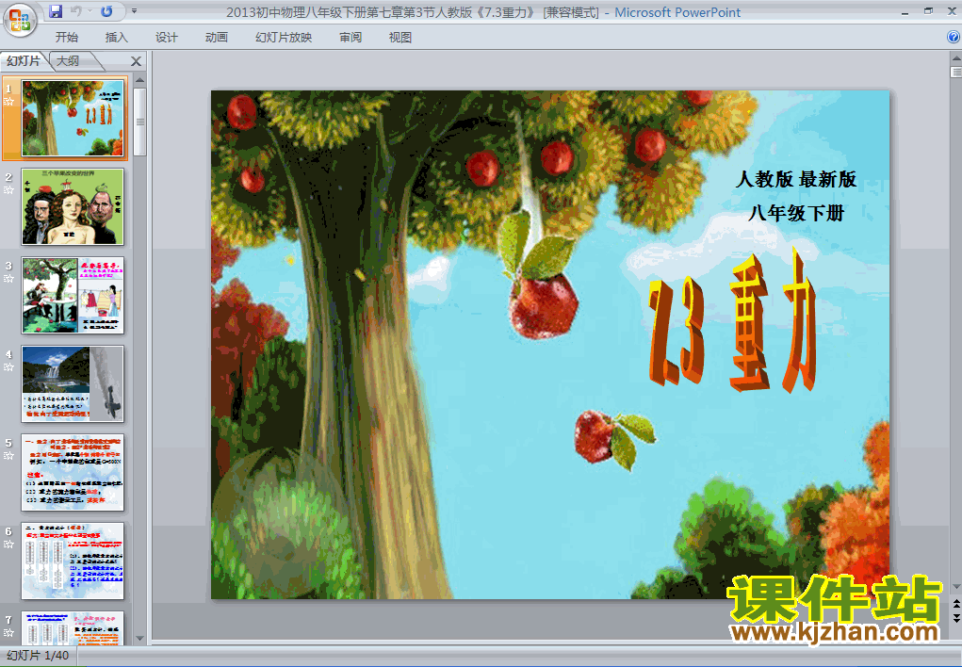Switch to the 动画 ribbon tab
Image resolution: width=962 pixels, height=667 pixels.
click(216, 38)
